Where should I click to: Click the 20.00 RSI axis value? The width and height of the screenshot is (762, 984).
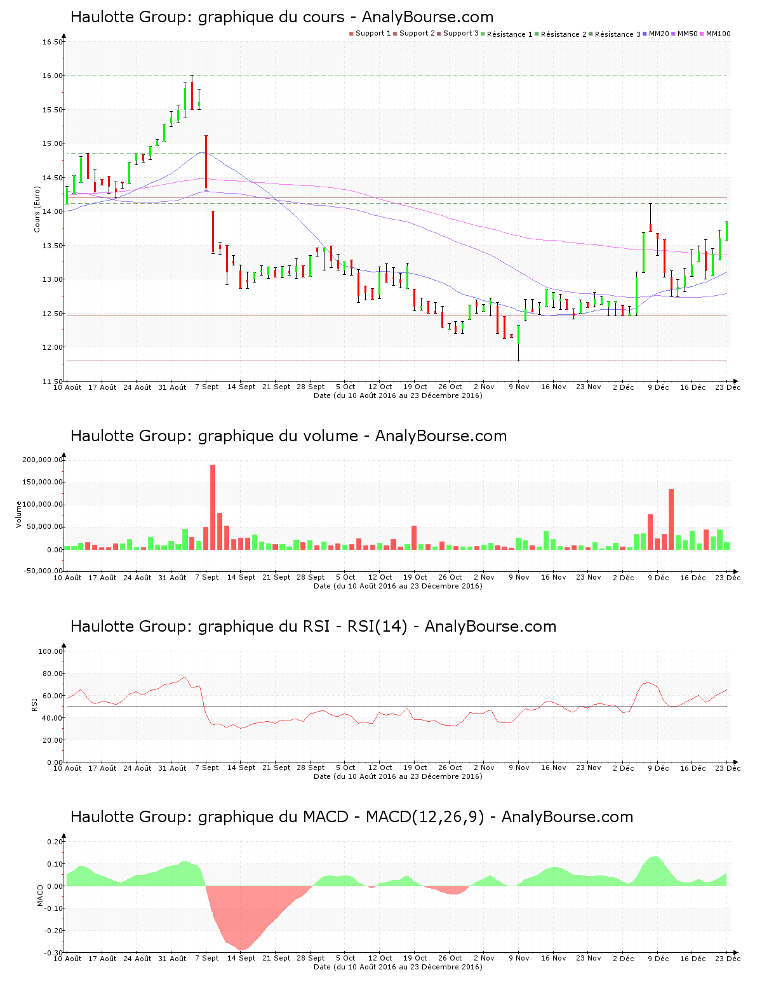click(x=53, y=740)
